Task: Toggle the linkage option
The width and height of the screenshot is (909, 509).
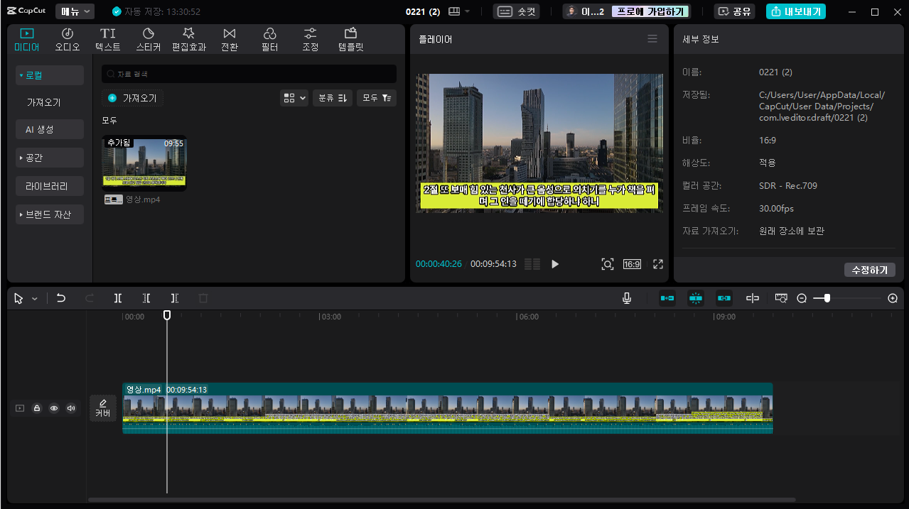Action: coord(724,299)
